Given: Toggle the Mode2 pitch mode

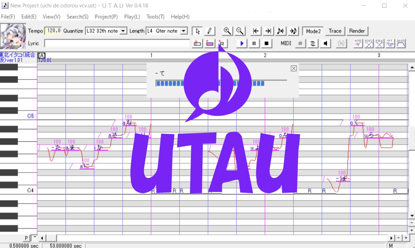Looking at the screenshot, I should click(313, 31).
